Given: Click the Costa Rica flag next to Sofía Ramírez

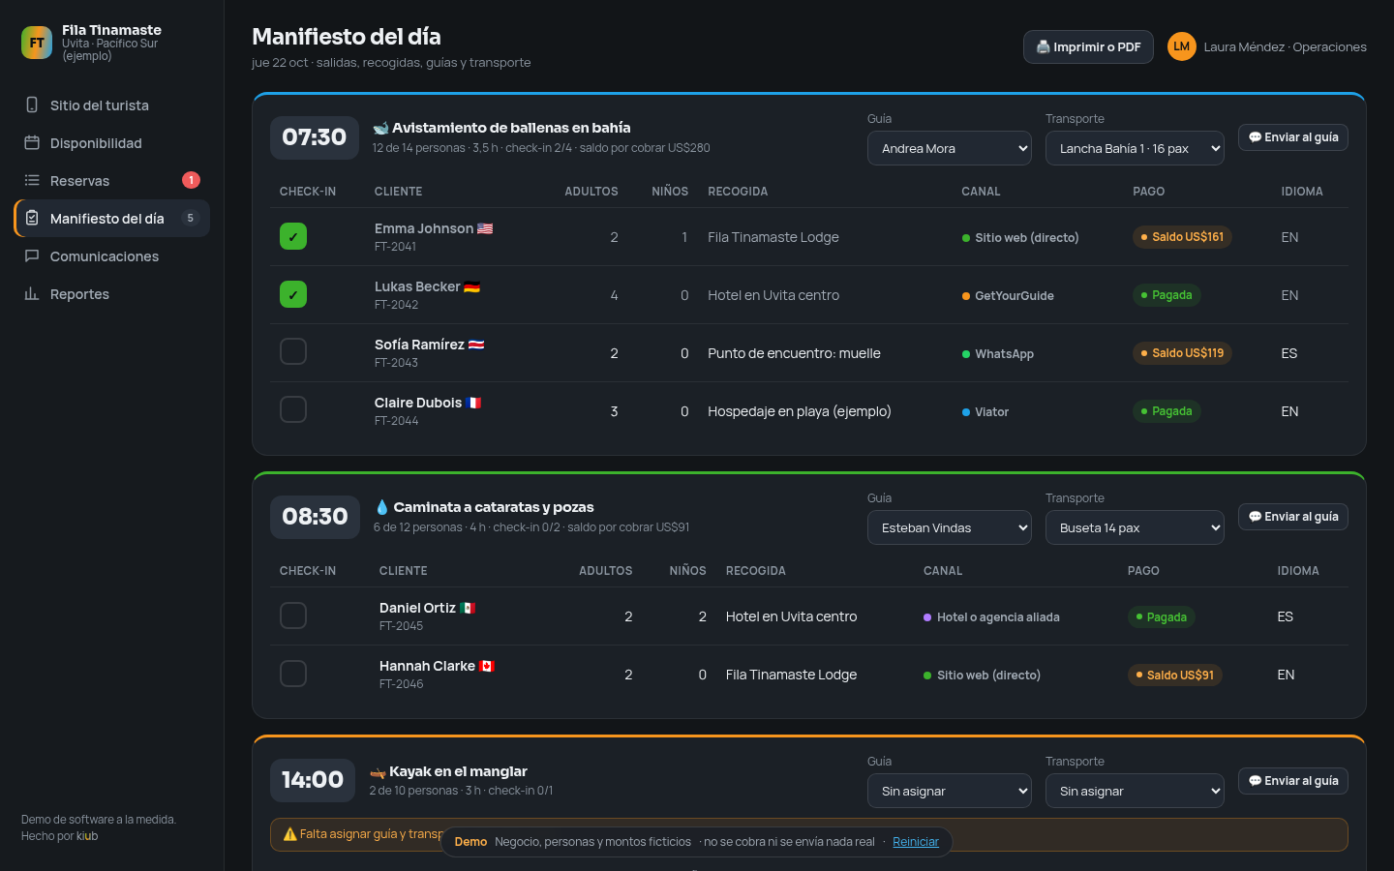Looking at the screenshot, I should tap(475, 345).
